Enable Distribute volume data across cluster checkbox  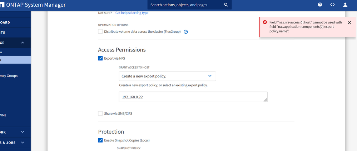tap(100, 32)
